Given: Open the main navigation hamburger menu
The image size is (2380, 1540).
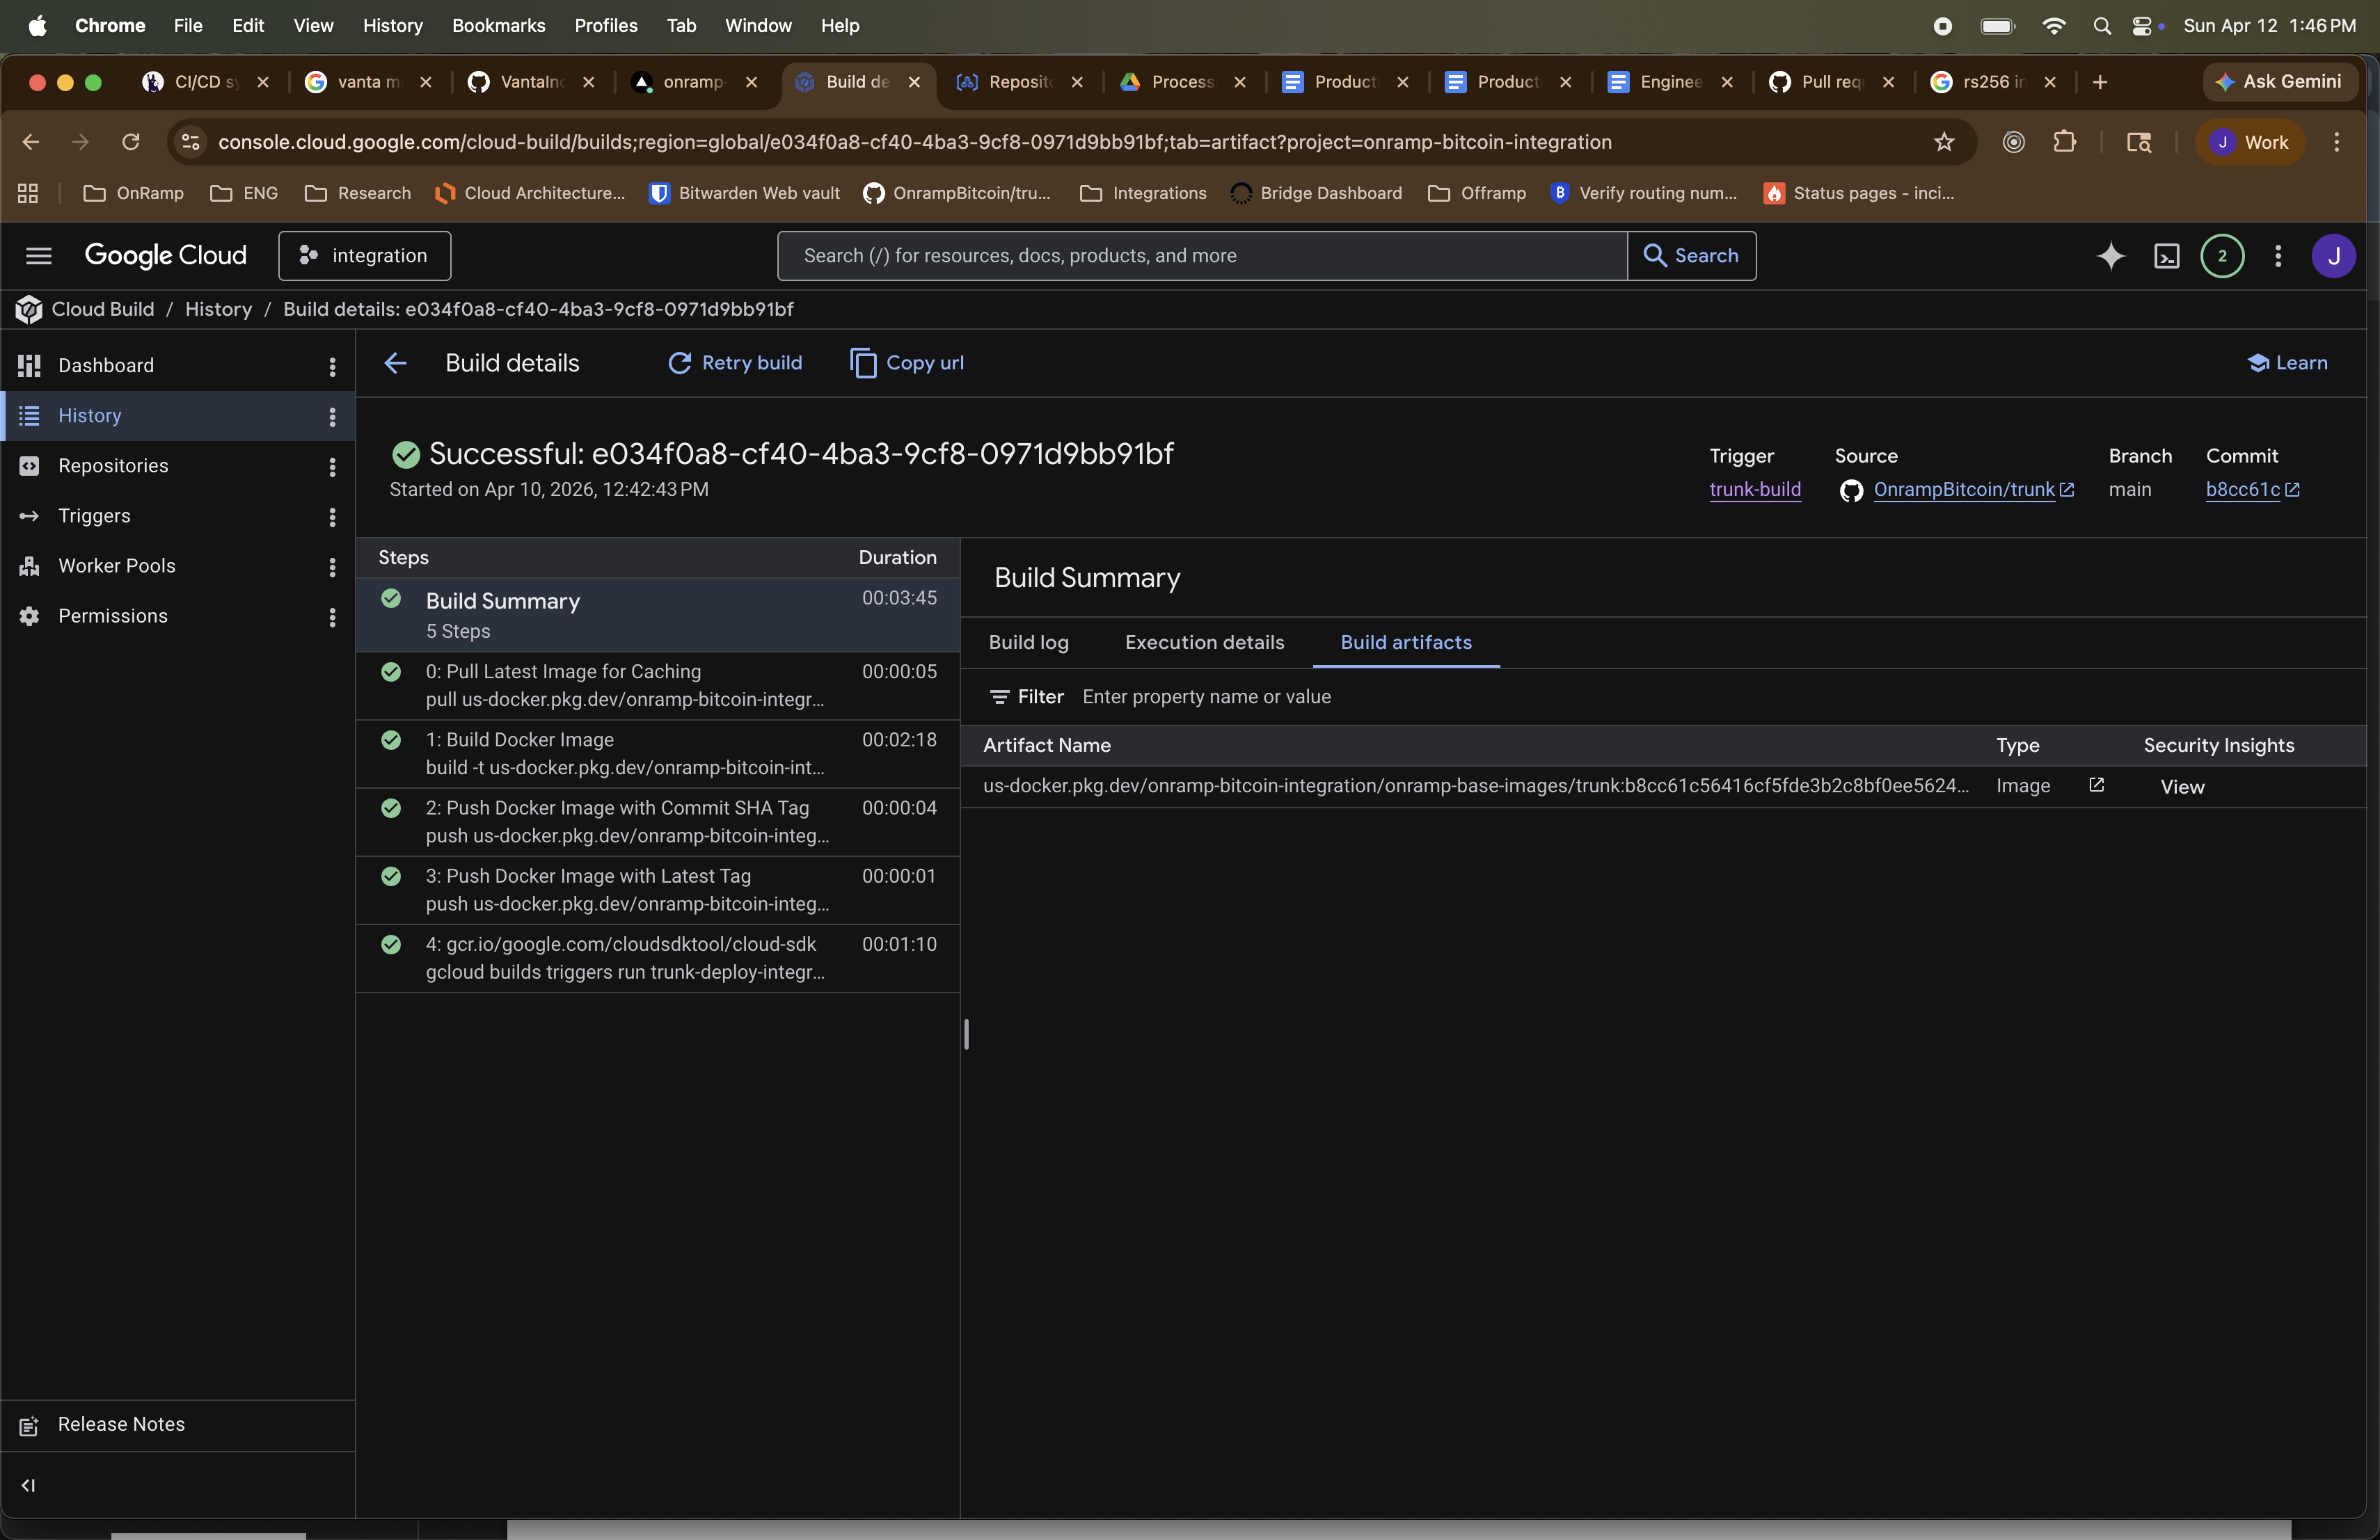Looking at the screenshot, I should pyautogui.click(x=38, y=256).
